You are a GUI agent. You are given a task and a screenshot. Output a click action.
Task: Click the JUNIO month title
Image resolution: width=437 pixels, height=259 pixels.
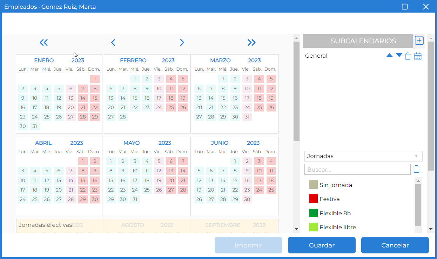click(x=220, y=143)
